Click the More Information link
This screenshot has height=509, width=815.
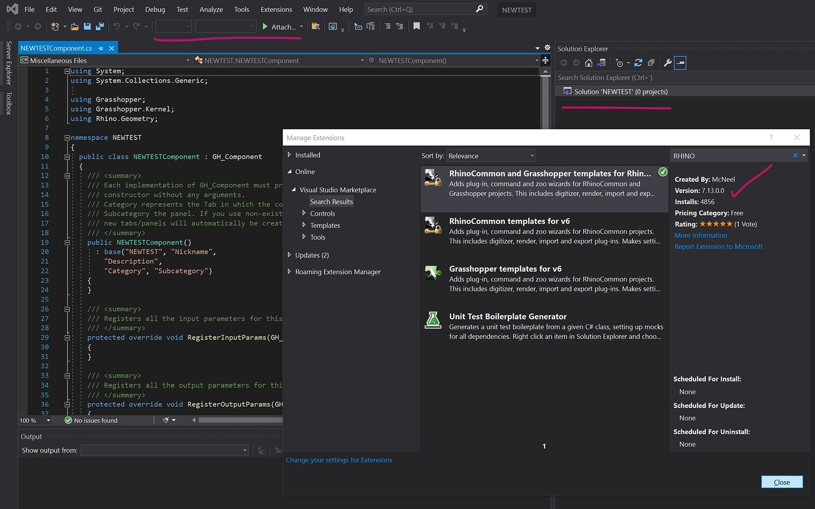point(700,235)
